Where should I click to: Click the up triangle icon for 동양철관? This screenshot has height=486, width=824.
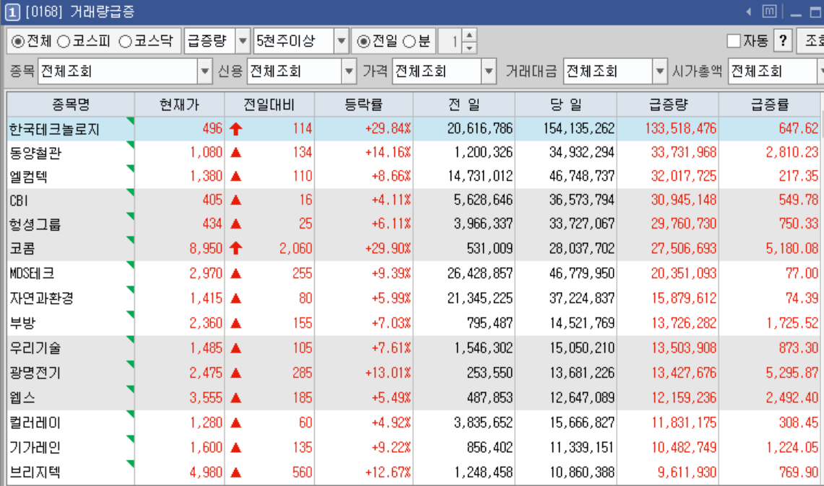pos(236,153)
